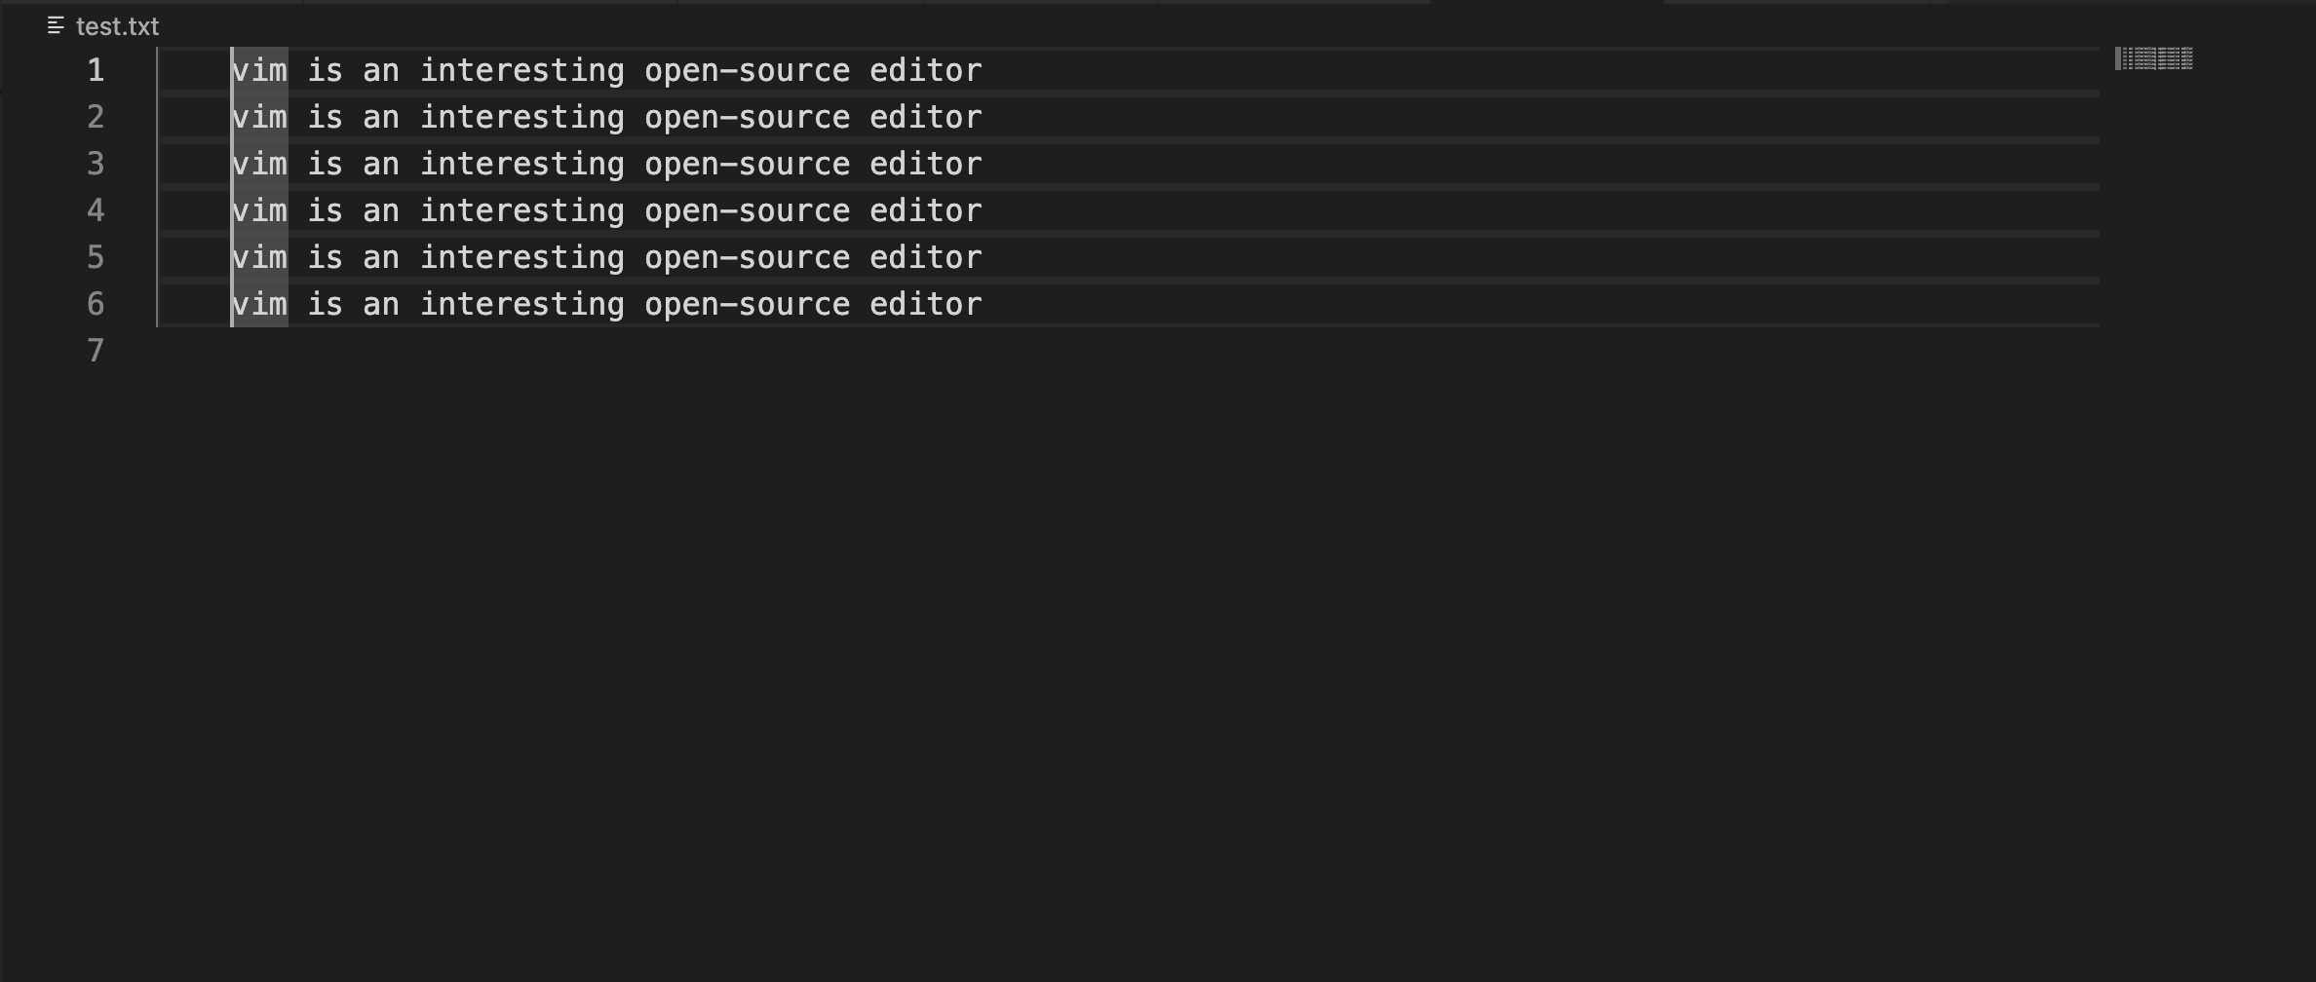The height and width of the screenshot is (982, 2316).
Task: Click the word 'open-source' on line 6
Action: tap(748, 304)
